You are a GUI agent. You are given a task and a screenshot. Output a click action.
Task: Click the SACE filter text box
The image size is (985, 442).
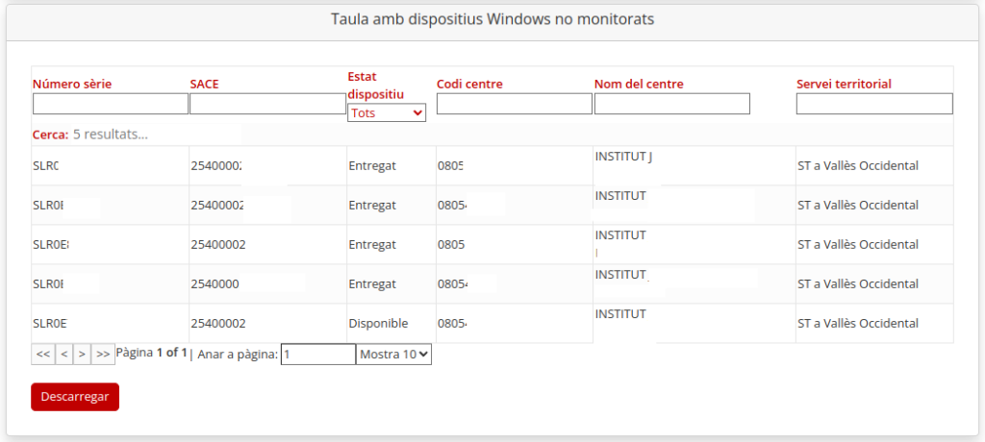(267, 104)
